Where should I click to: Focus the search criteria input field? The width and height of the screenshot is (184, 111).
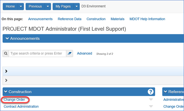tap(38, 54)
